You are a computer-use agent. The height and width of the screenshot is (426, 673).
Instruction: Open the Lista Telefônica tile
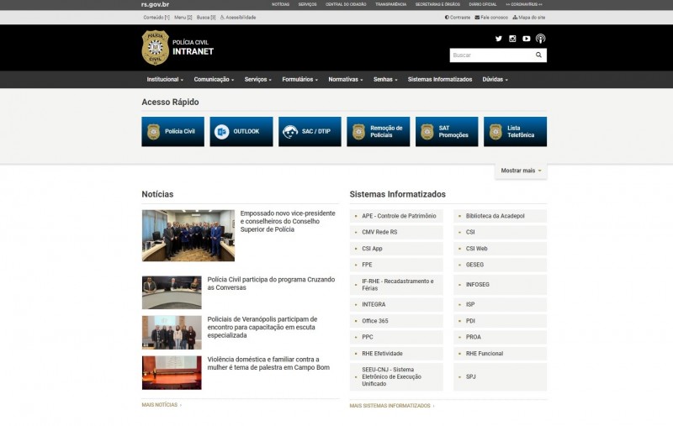tap(515, 132)
